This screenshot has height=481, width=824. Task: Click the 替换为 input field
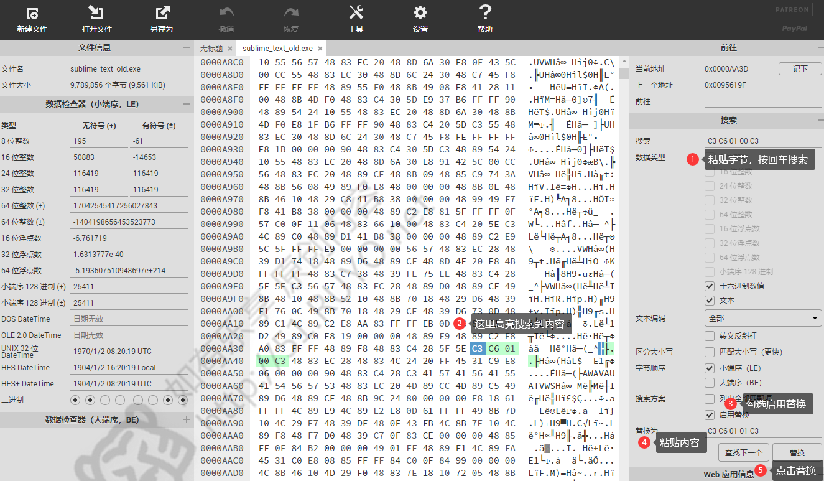tap(763, 431)
